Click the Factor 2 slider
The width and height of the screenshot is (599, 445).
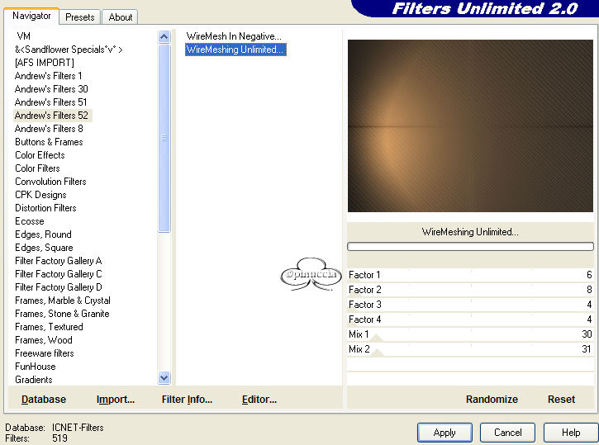point(470,290)
